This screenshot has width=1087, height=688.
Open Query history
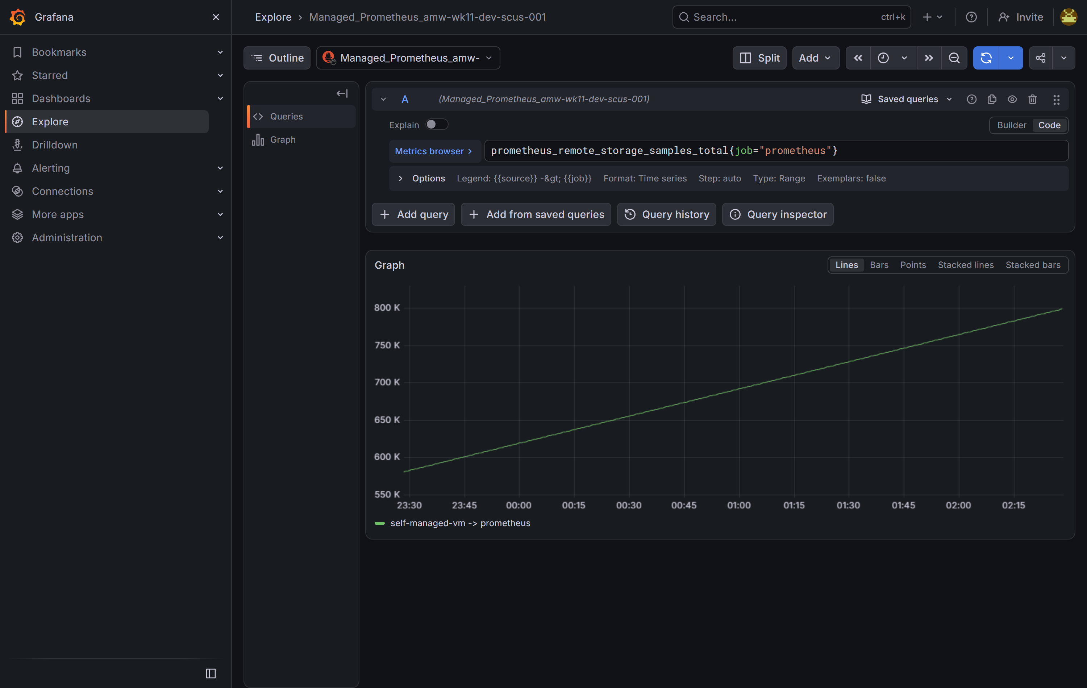click(x=666, y=214)
